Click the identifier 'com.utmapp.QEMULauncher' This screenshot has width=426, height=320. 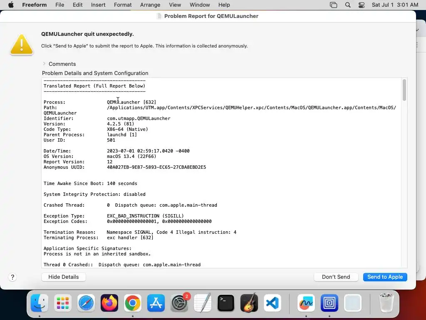139,119
